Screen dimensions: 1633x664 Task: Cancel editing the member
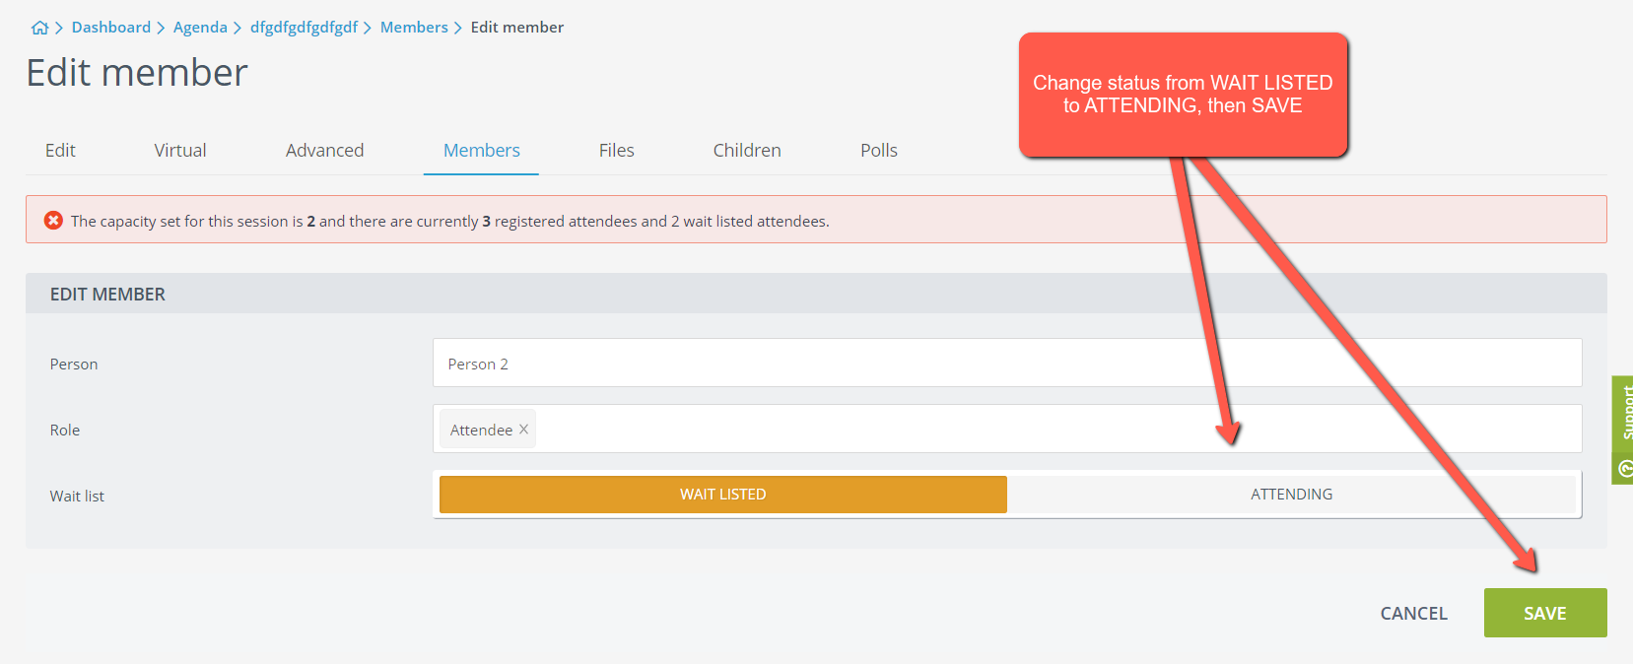pyautogui.click(x=1413, y=613)
